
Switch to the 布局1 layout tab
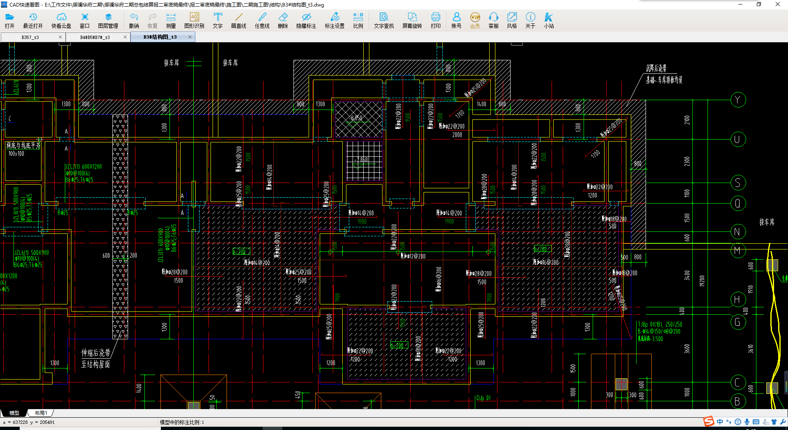pyautogui.click(x=41, y=413)
